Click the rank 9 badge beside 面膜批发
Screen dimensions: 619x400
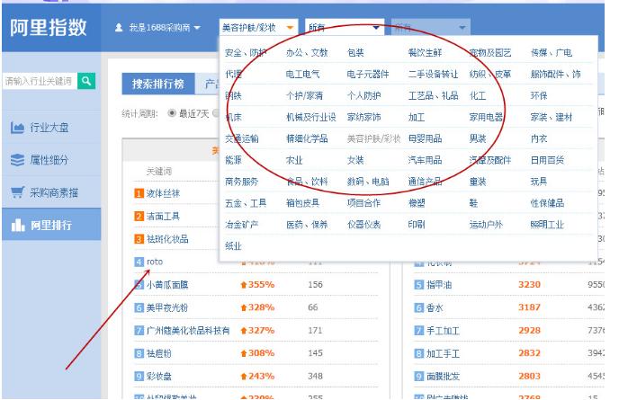click(418, 377)
